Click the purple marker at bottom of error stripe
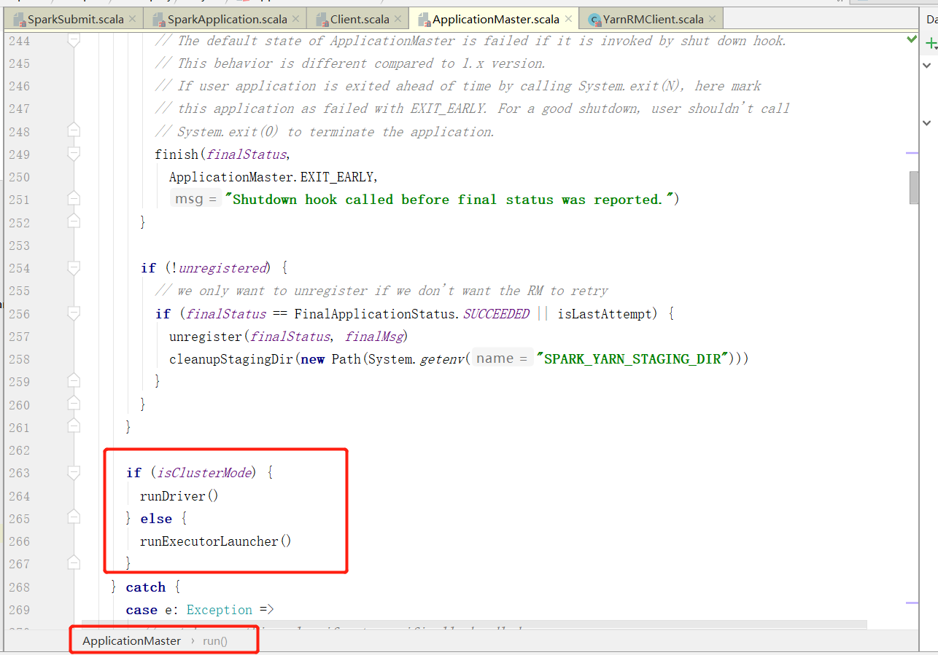 pyautogui.click(x=912, y=603)
